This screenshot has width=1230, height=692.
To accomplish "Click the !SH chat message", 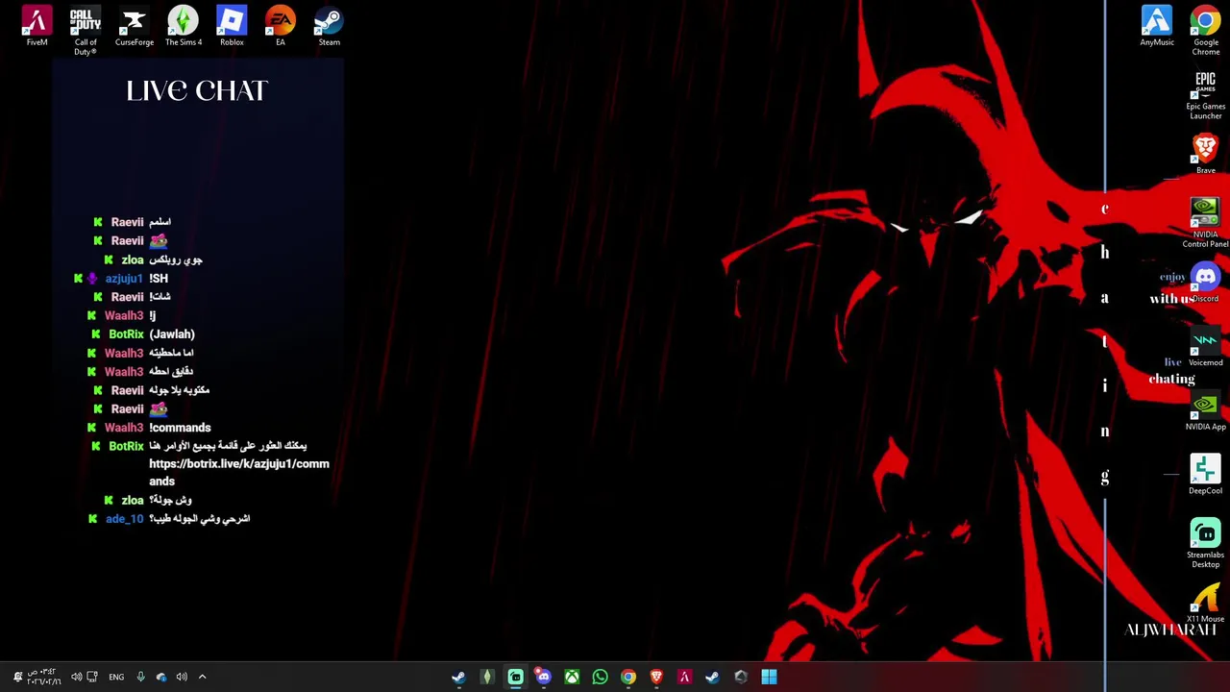I will point(159,279).
